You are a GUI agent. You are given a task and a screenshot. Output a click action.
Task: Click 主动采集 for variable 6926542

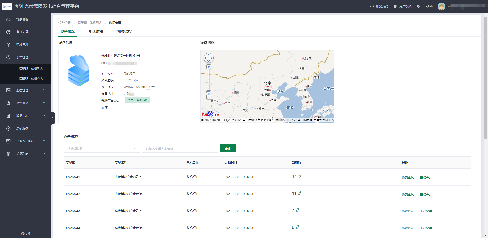click(426, 194)
